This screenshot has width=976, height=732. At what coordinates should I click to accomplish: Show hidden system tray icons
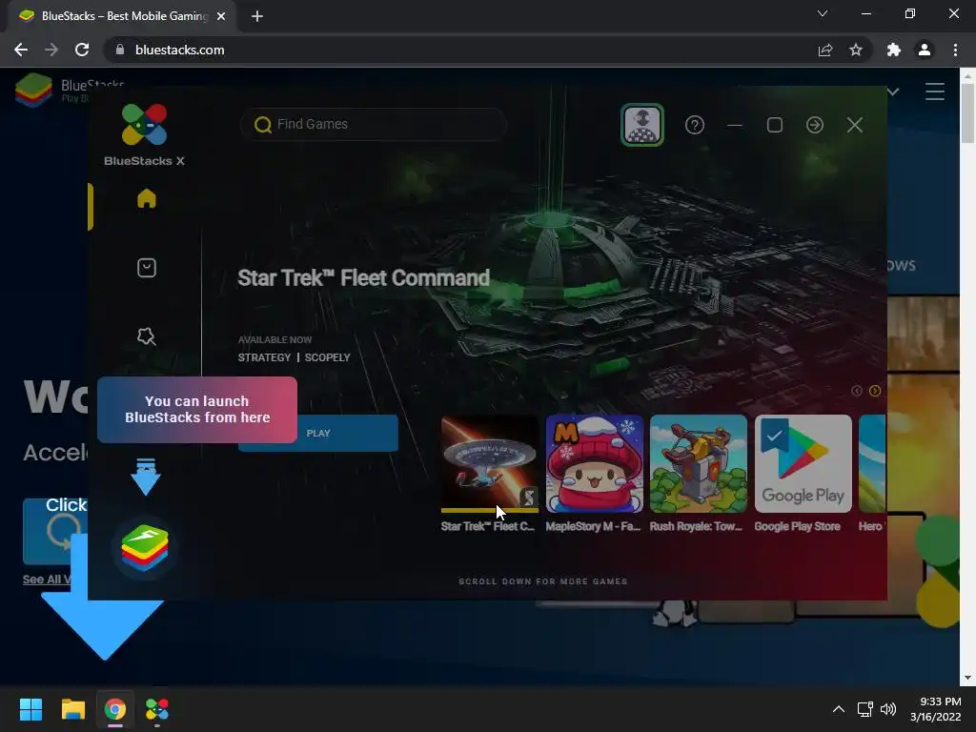pos(839,709)
